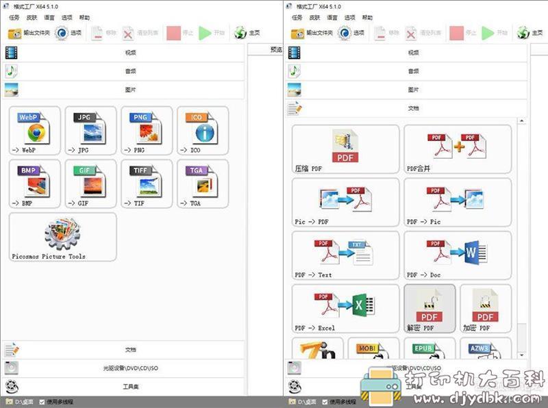
Task: Open 选项 options toolbar button in left window
Action: point(68,33)
